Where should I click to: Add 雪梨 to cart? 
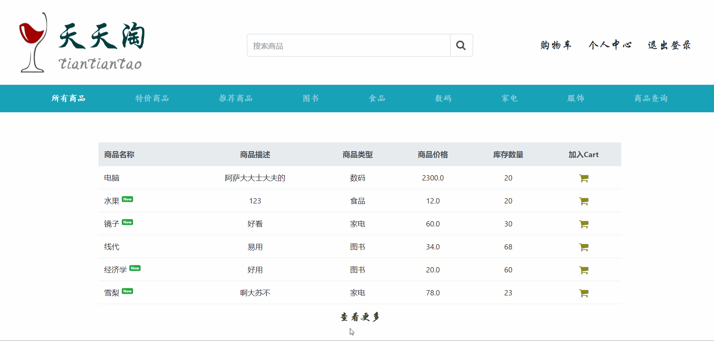(x=584, y=293)
